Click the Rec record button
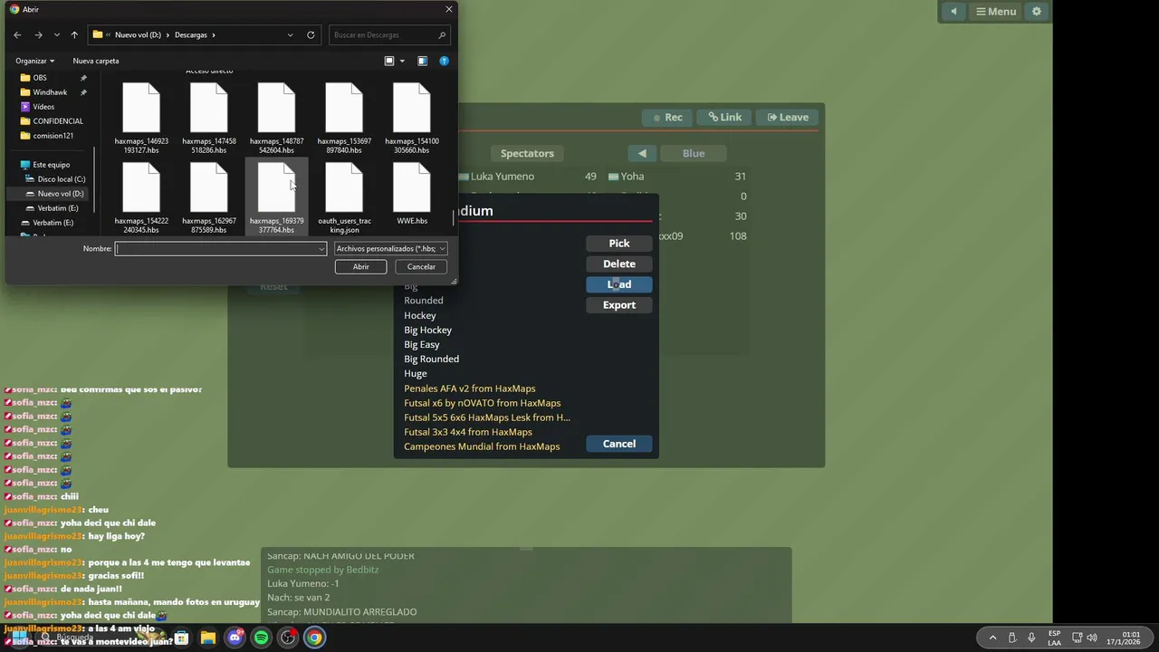 click(x=668, y=117)
